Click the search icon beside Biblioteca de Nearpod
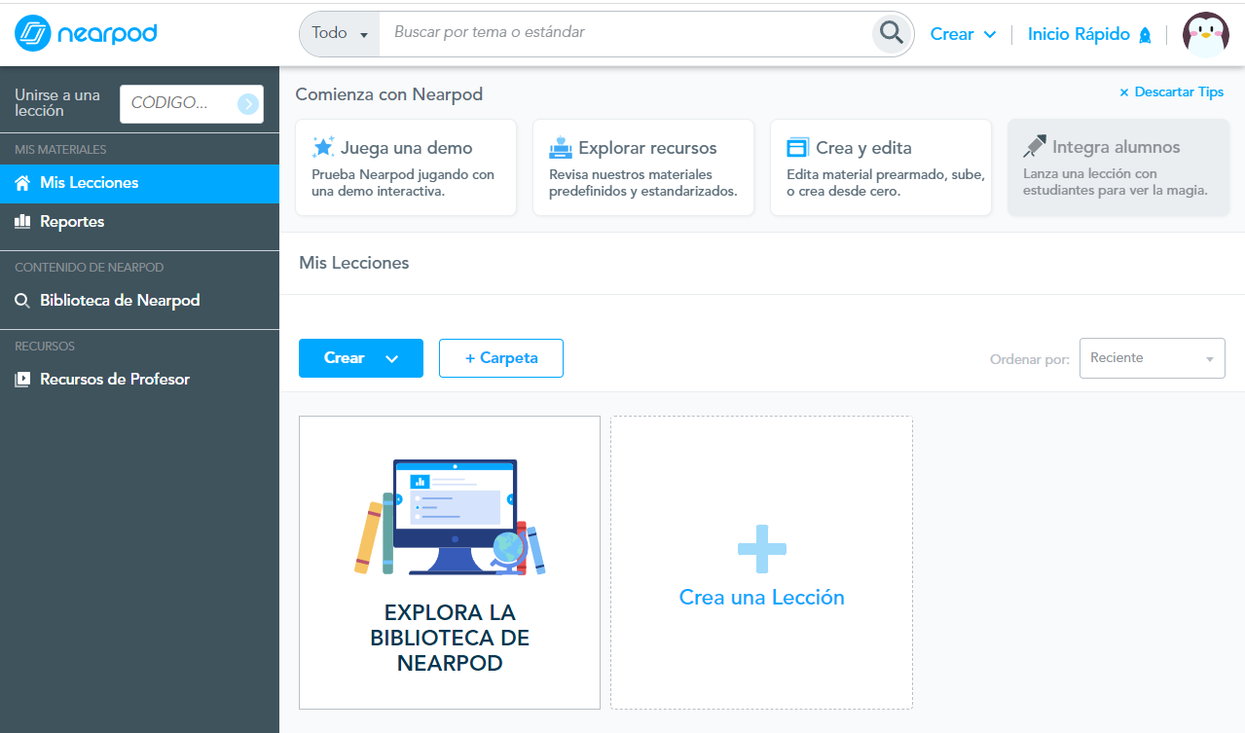 22,301
